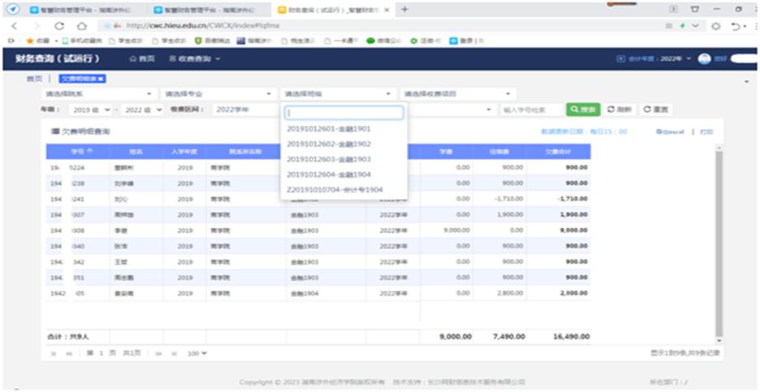Click the 欠费明细查询 panel list icon
The height and width of the screenshot is (392, 760).
[x=54, y=131]
